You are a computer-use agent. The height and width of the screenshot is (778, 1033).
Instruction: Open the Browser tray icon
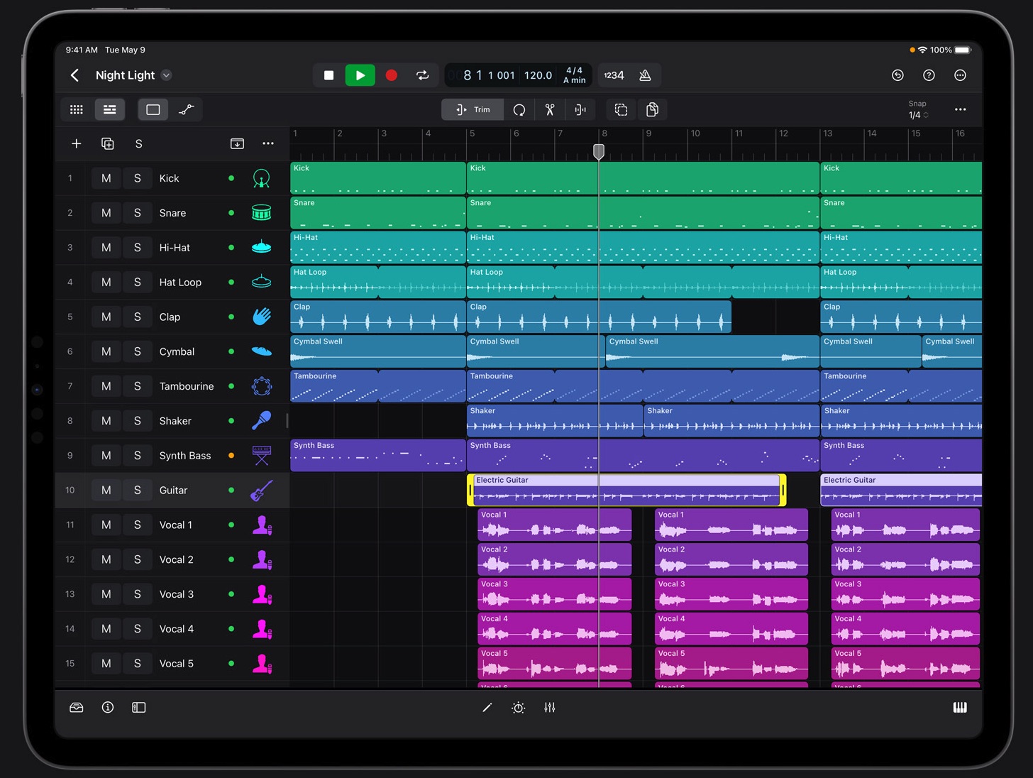point(77,708)
